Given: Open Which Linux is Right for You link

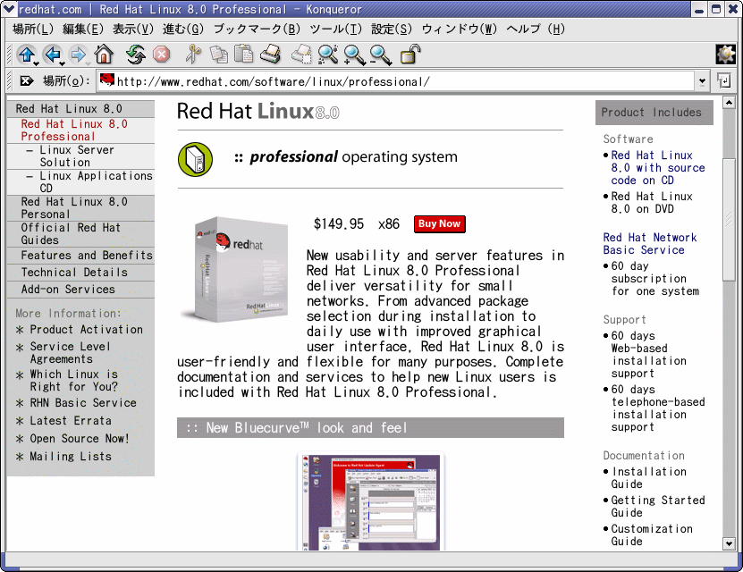Looking at the screenshot, I should [74, 380].
